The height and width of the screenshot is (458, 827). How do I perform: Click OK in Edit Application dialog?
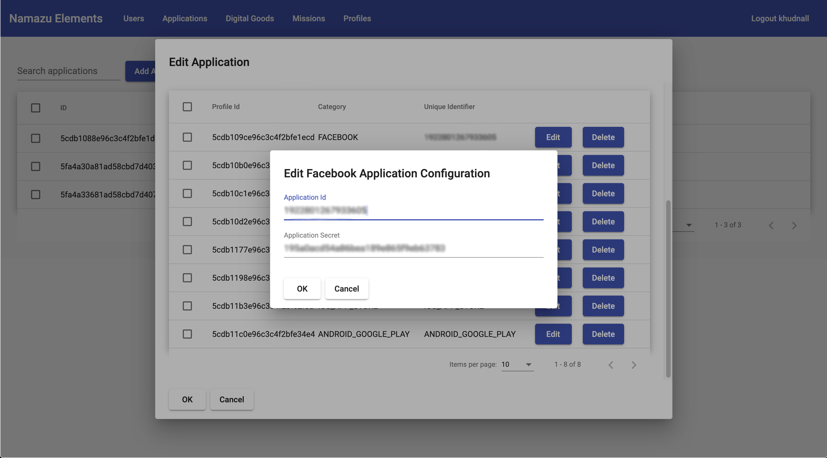[187, 399]
